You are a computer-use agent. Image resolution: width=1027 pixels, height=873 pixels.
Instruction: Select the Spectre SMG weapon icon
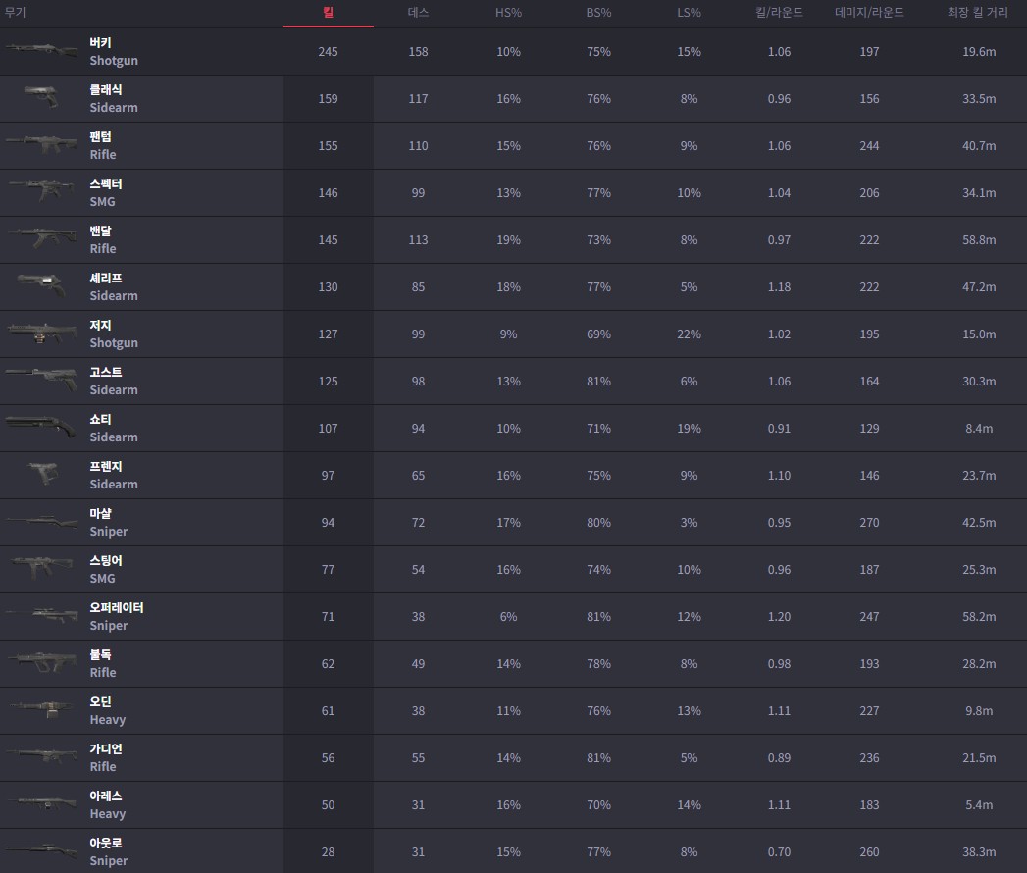[x=41, y=190]
